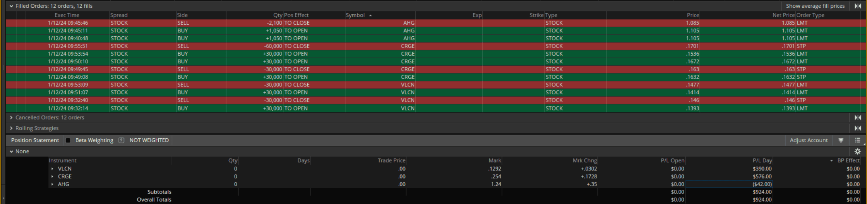Sort by Pos Effect column header
867x204 pixels.
[x=296, y=15]
